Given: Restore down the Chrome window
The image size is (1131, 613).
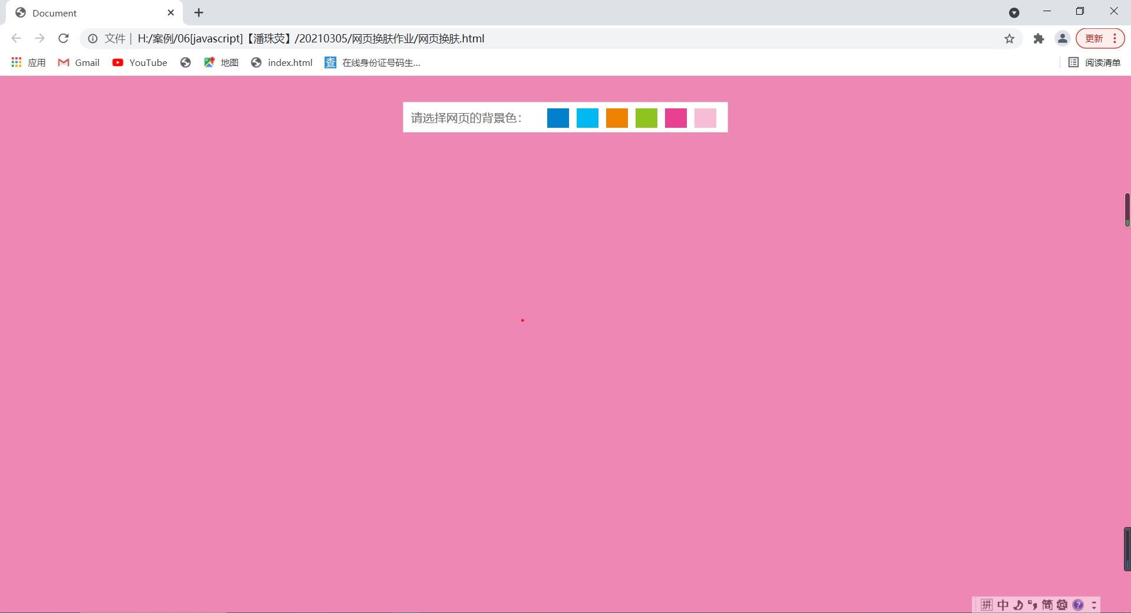Looking at the screenshot, I should coord(1080,11).
